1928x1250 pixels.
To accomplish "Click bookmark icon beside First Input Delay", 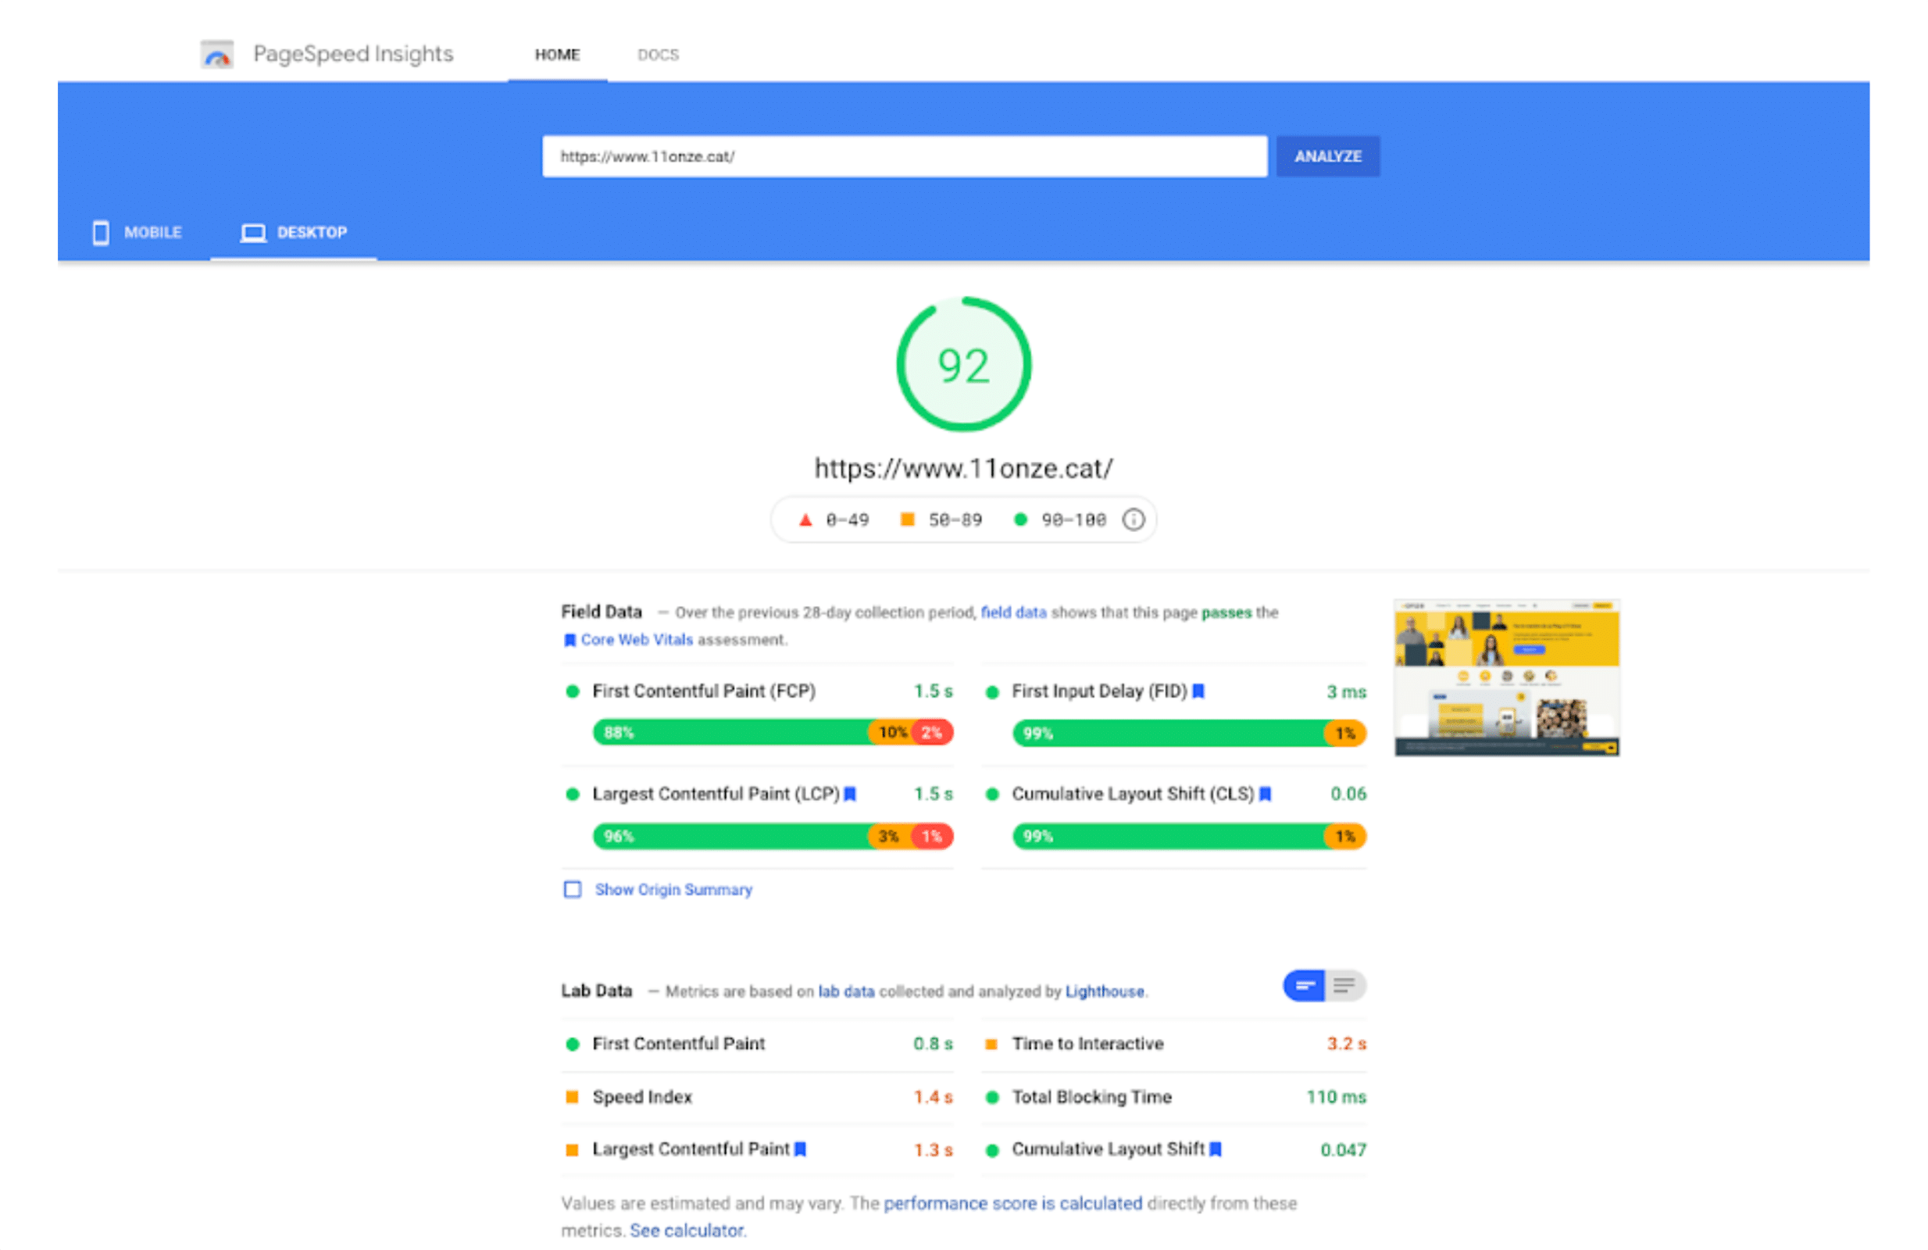I will point(1198,691).
